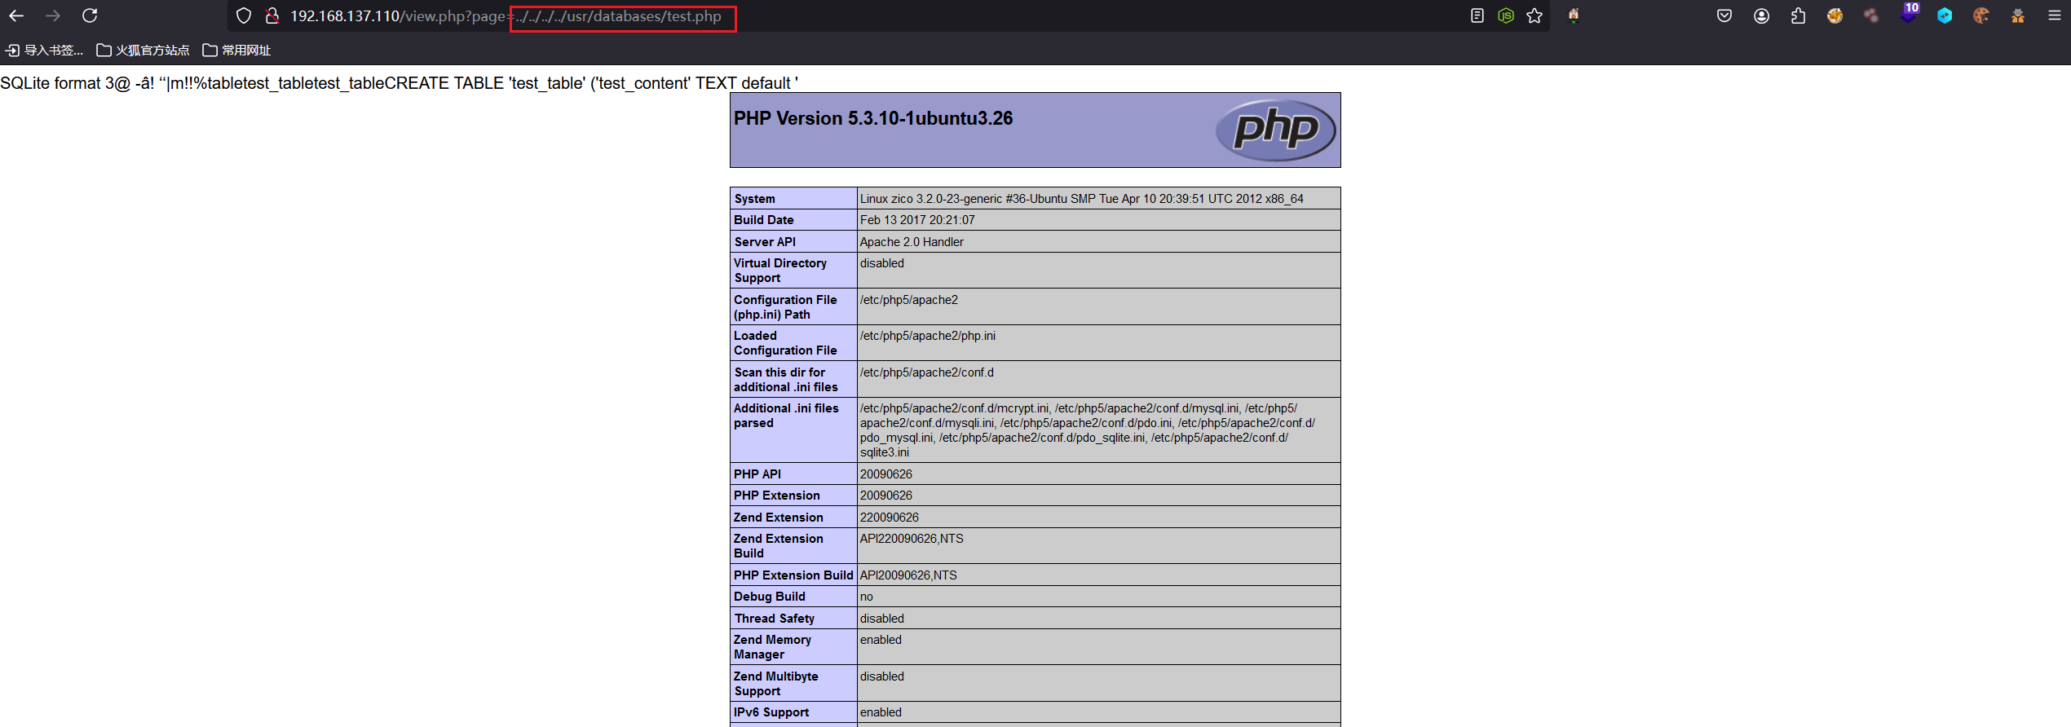Click the API20090626,NTS value
The height and width of the screenshot is (727, 2071).
point(908,575)
